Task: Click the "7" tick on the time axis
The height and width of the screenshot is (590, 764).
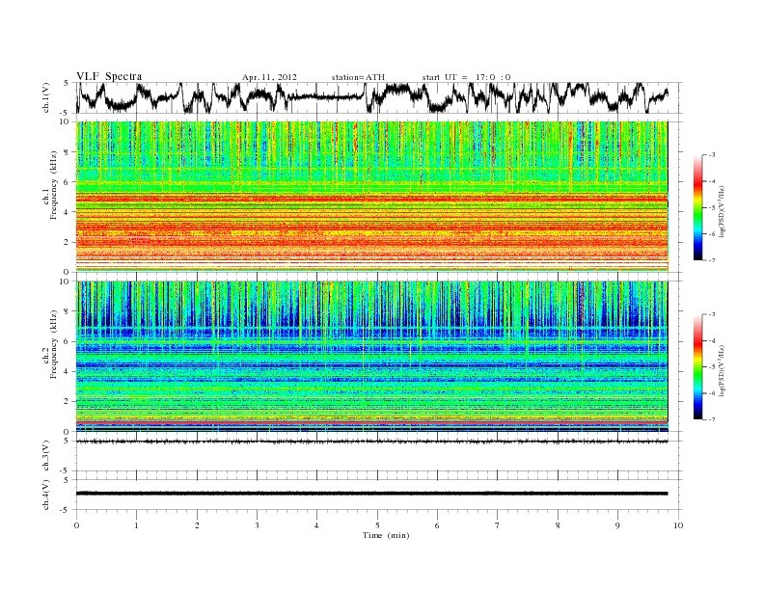Action: pyautogui.click(x=498, y=525)
